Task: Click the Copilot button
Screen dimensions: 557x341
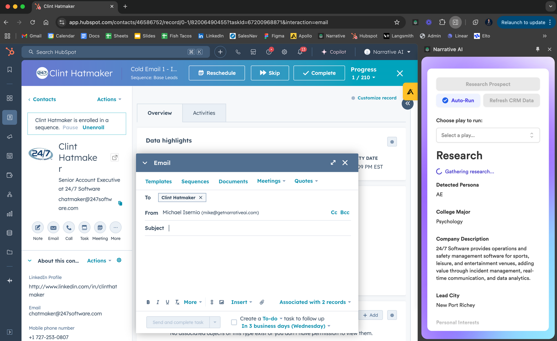Action: click(334, 52)
